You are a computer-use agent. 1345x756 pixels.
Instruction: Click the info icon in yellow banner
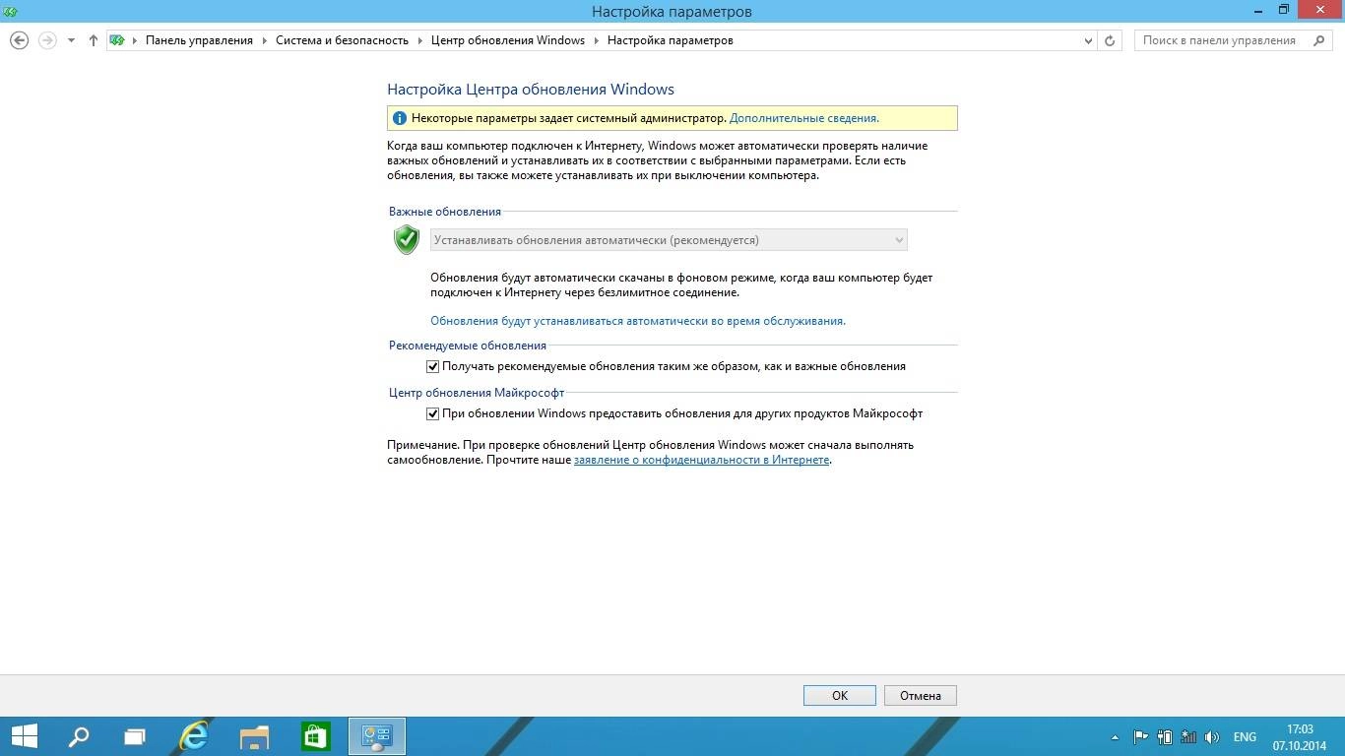tap(399, 118)
